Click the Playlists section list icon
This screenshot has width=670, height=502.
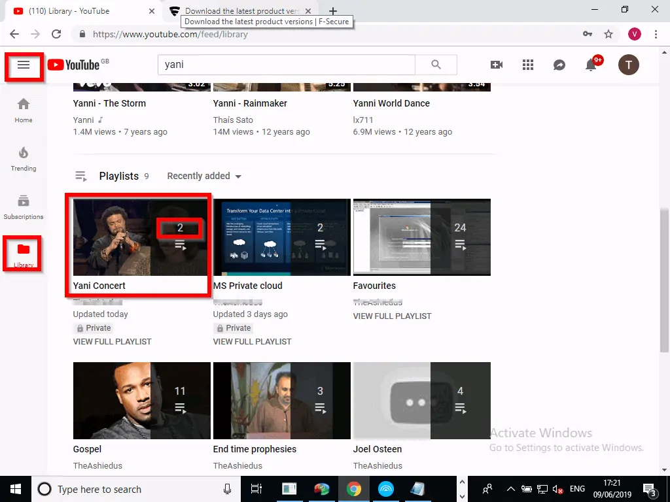[80, 176]
